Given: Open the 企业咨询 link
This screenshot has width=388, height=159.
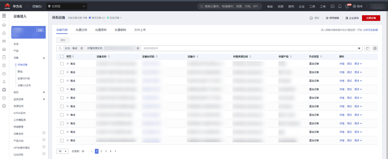Looking at the screenshot, I should [352, 18].
